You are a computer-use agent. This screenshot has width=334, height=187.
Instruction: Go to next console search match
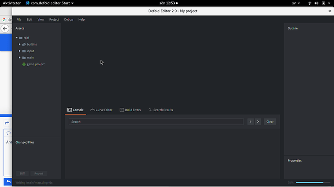pos(258,122)
